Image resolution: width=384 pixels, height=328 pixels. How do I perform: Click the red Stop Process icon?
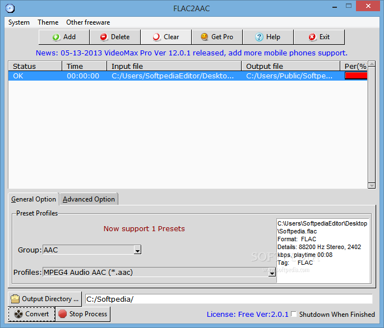tap(62, 314)
